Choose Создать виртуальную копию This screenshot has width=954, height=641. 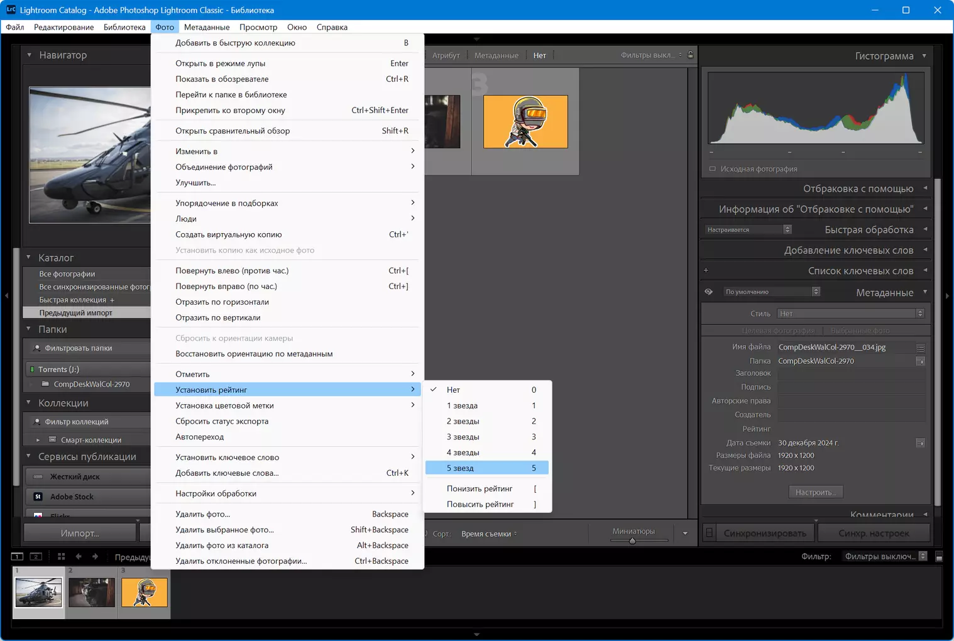pyautogui.click(x=287, y=234)
